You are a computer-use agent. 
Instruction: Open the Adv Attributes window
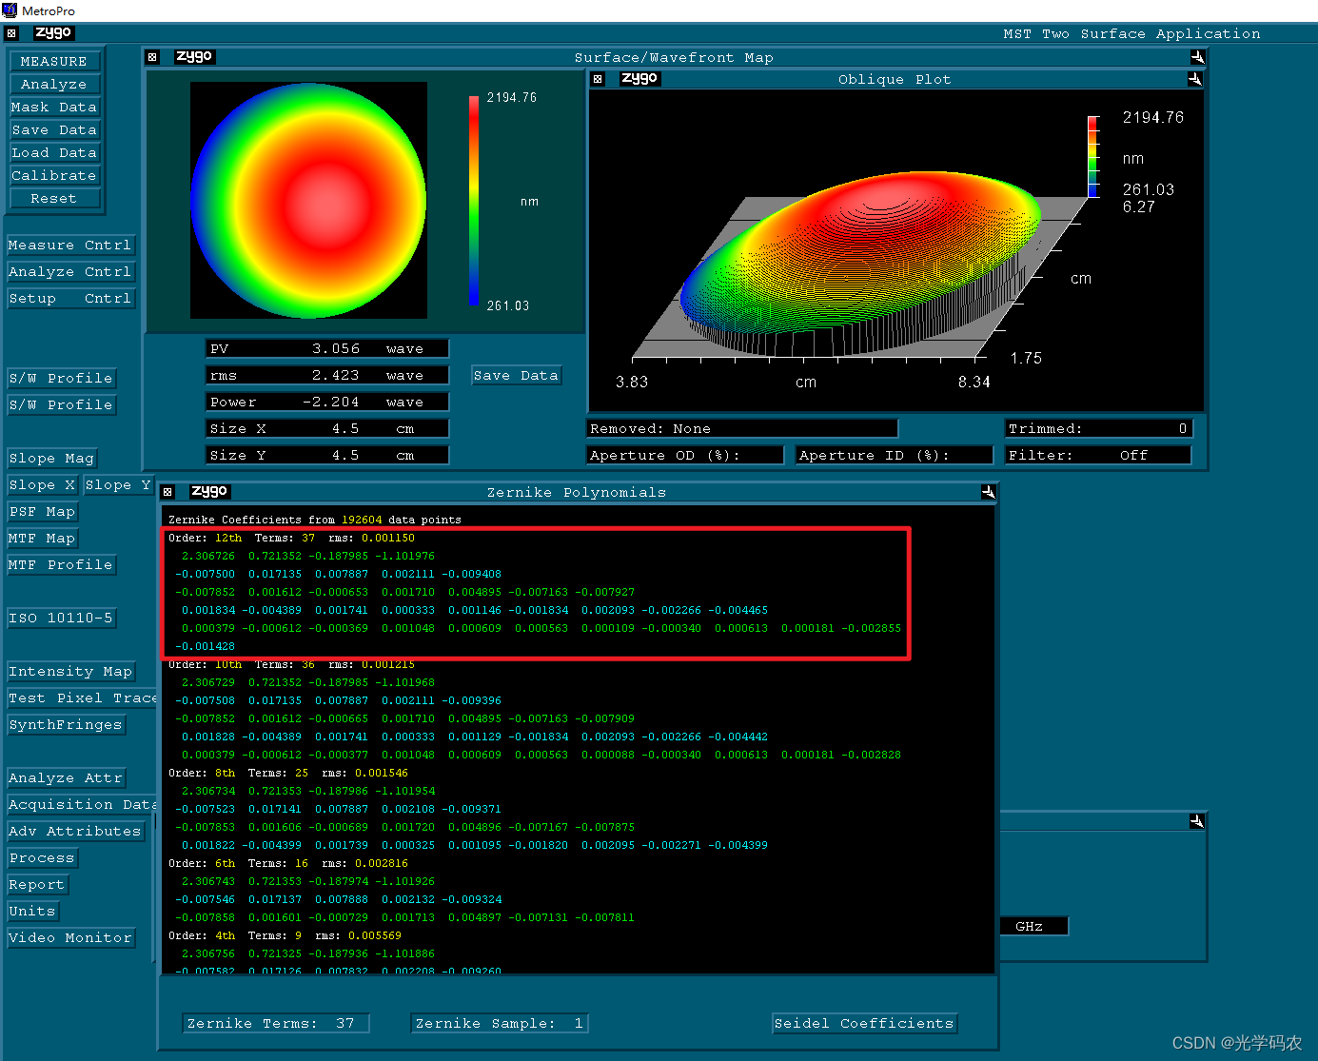pos(75,832)
